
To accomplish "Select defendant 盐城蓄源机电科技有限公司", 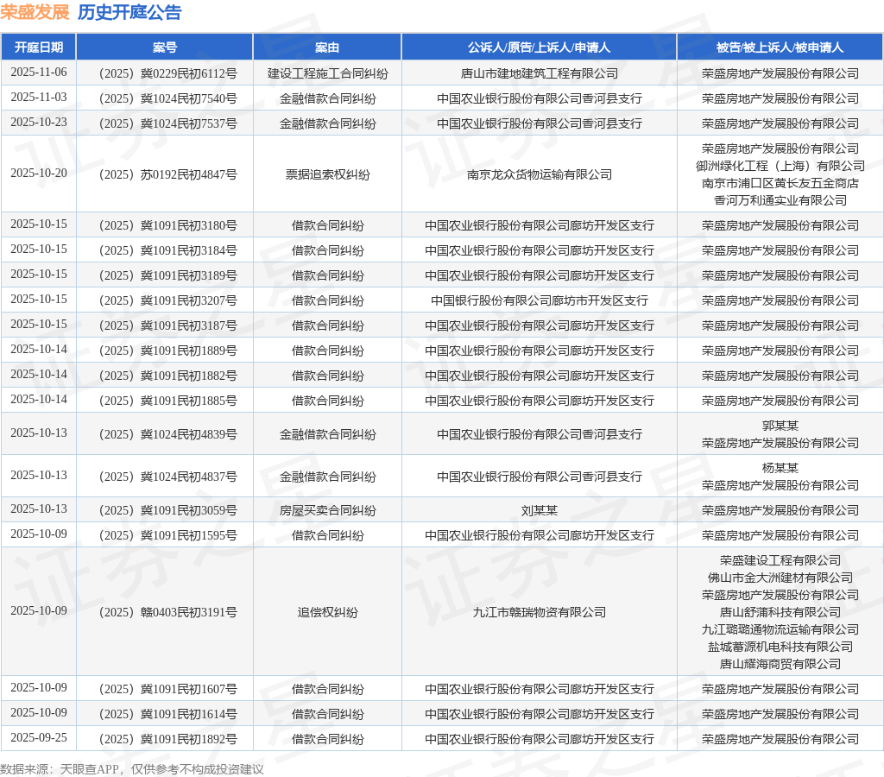I will pyautogui.click(x=780, y=647).
